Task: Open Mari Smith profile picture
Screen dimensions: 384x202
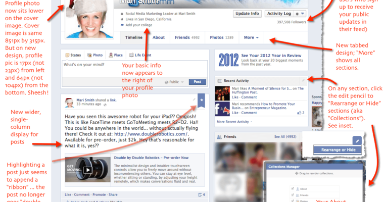Action: pyautogui.click(x=89, y=19)
